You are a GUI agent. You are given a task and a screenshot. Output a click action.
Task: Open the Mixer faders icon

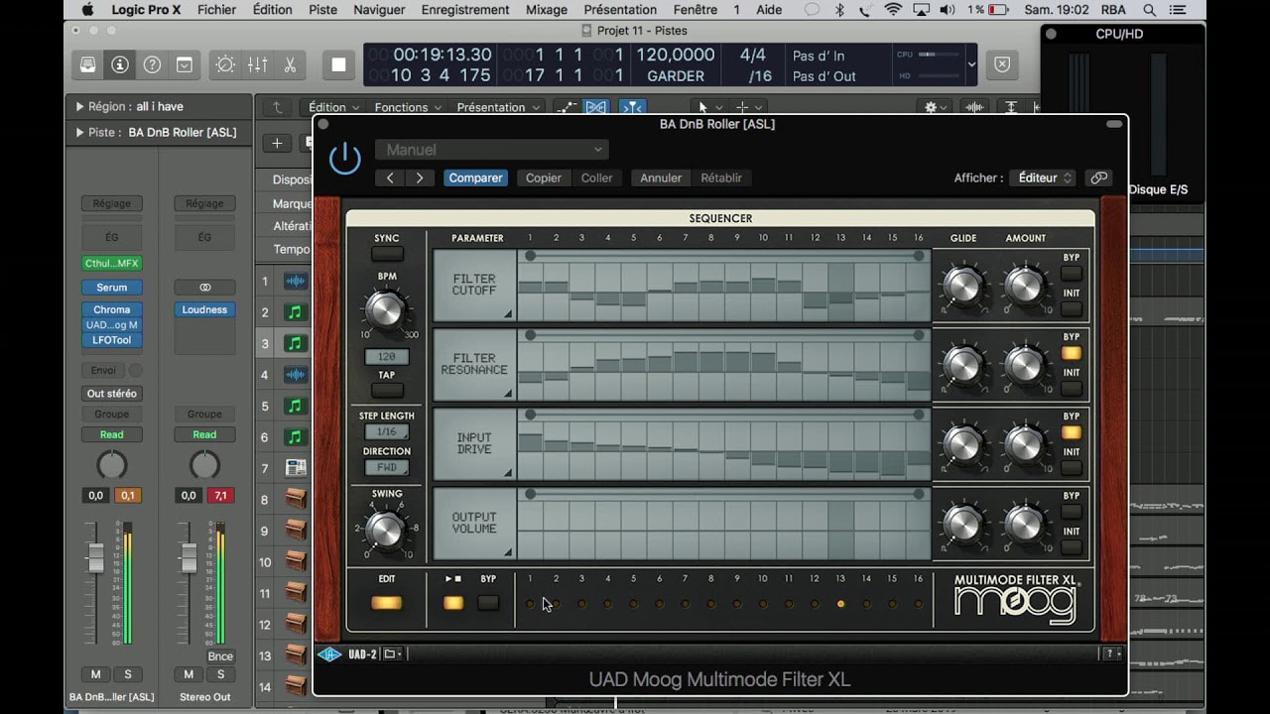(257, 64)
